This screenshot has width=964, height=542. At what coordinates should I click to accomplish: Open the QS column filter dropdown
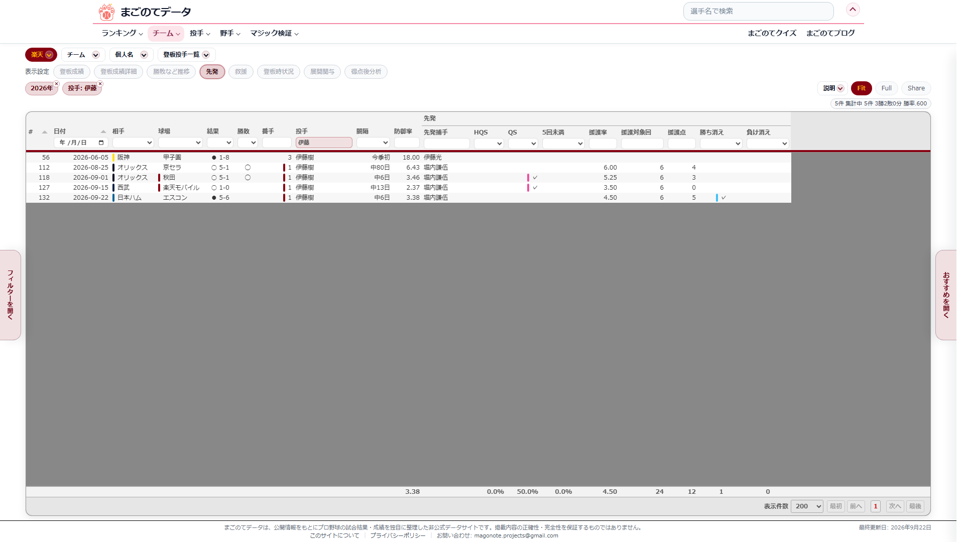coord(523,144)
